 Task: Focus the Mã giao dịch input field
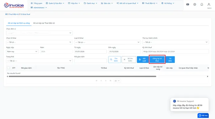[90, 61]
